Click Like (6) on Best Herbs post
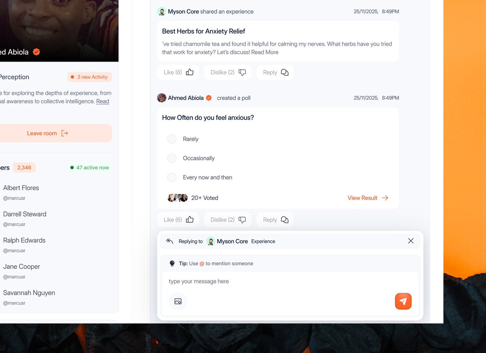 (178, 72)
